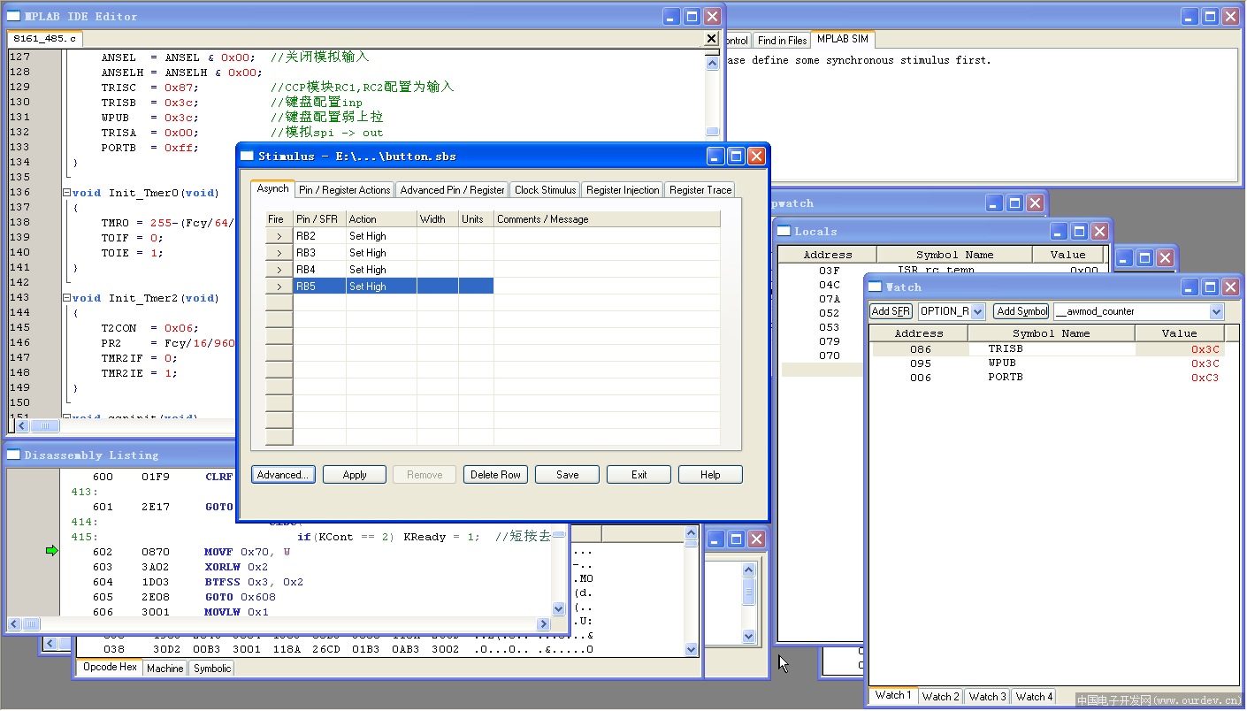The width and height of the screenshot is (1247, 711).
Task: Fire the RB3 Set High stimulus
Action: coord(279,253)
